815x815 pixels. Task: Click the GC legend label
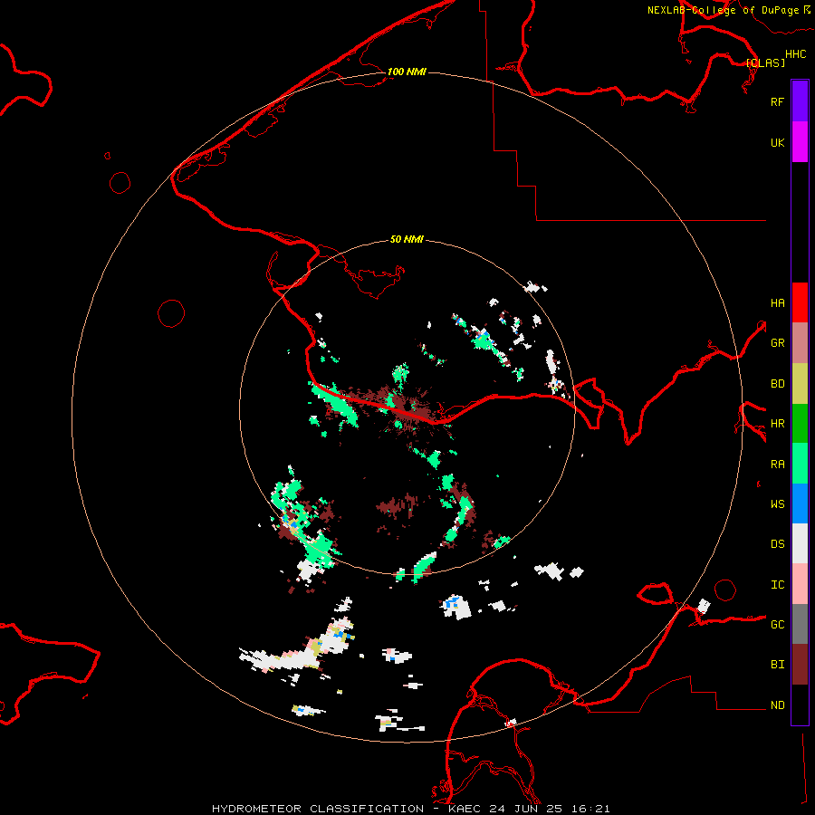(777, 624)
